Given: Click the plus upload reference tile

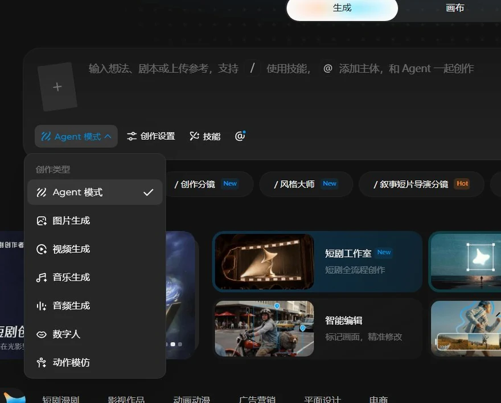Looking at the screenshot, I should point(57,87).
